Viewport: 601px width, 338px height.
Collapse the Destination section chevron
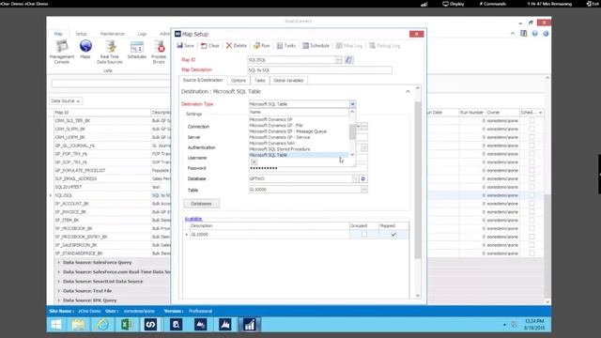(x=408, y=92)
